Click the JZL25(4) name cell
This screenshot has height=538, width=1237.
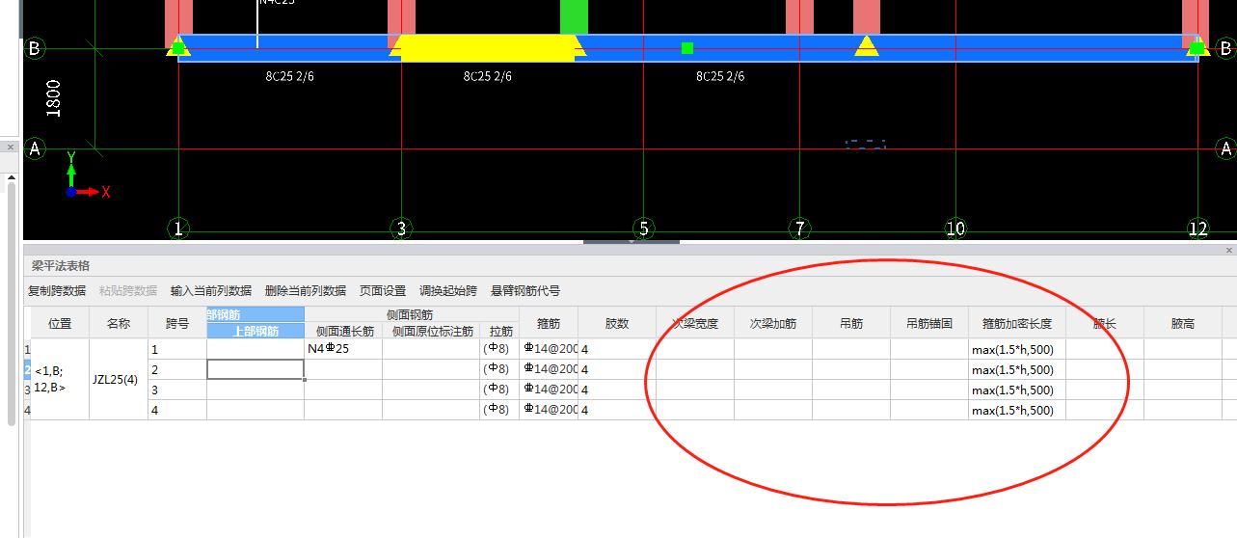click(119, 379)
